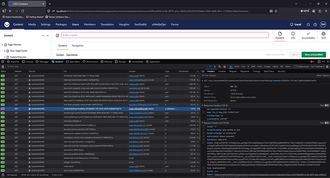Image resolution: width=330 pixels, height=178 pixels.
Task: Open Firefox hamburger application menu
Action: tap(326, 11)
